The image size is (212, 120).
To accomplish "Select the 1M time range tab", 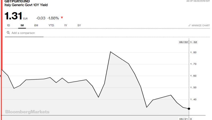I will pyautogui.click(x=22, y=25).
